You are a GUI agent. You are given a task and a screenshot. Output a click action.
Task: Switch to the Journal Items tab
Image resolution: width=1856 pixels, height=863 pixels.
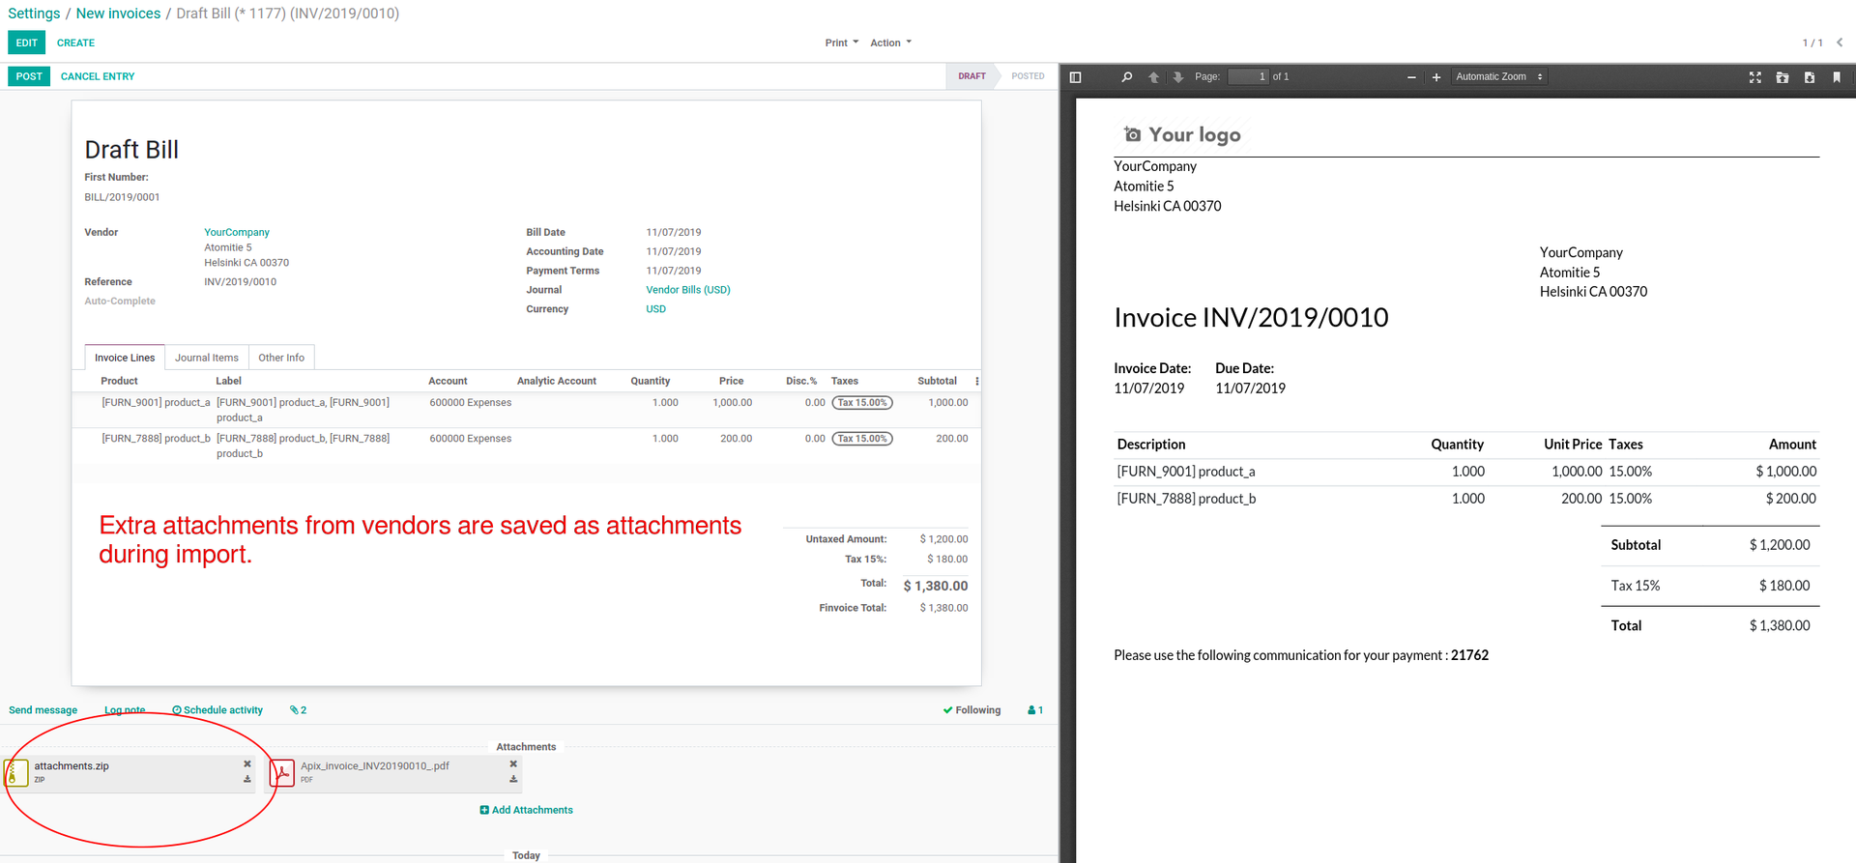click(x=207, y=358)
